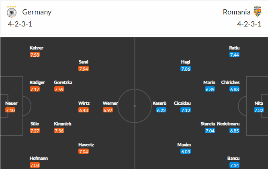Image resolution: width=268 pixels, height=169 pixels.
Task: Select Neuer's 7.10 rating badge
Action: [10, 110]
